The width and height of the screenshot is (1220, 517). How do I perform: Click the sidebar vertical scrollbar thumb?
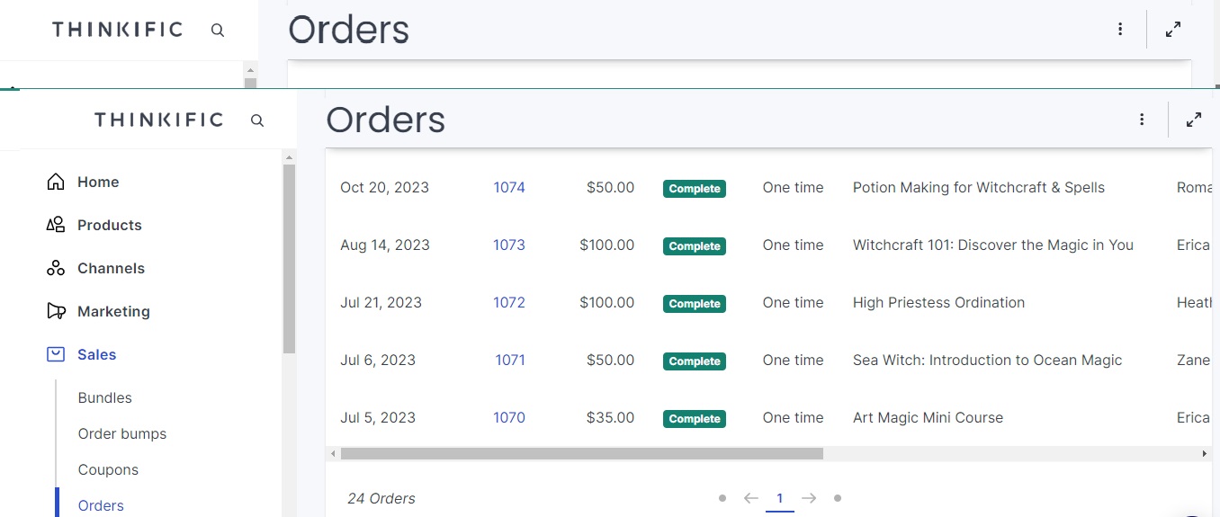[x=289, y=259]
